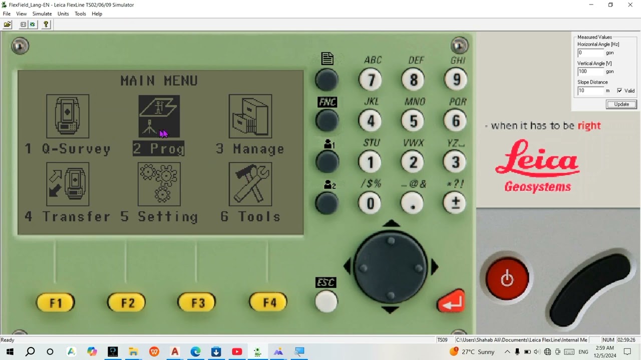
Task: Open the View menu
Action: [21, 13]
